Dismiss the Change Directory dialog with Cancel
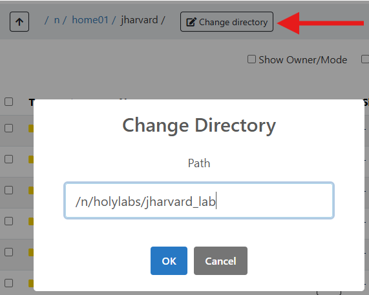 point(220,261)
